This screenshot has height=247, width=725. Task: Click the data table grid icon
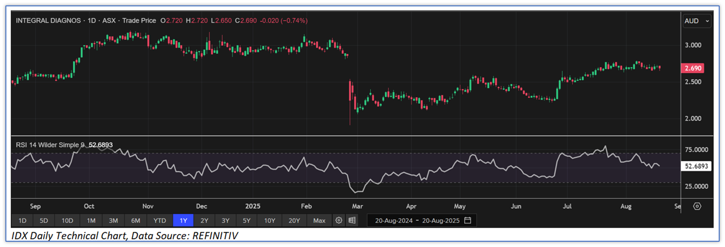352,221
